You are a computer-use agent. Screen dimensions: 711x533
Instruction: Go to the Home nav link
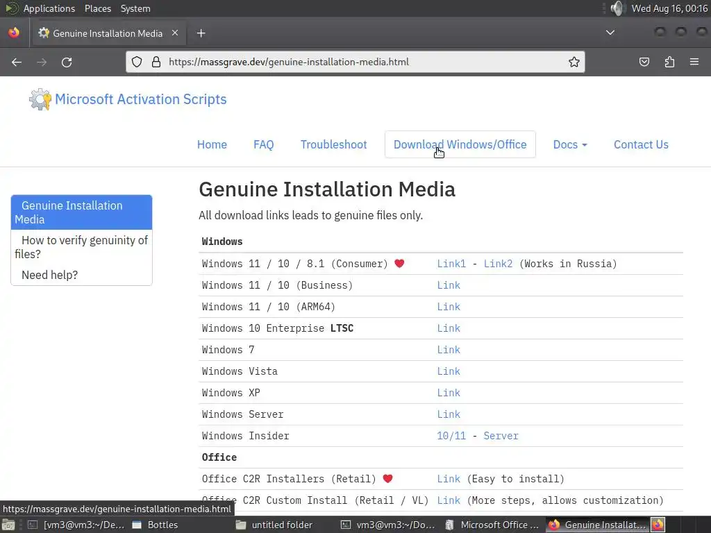pos(212,144)
